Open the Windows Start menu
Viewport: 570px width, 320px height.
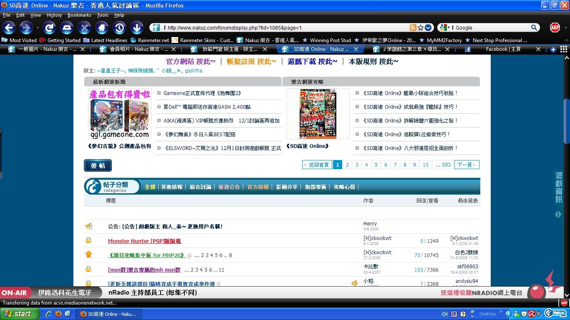point(20,314)
